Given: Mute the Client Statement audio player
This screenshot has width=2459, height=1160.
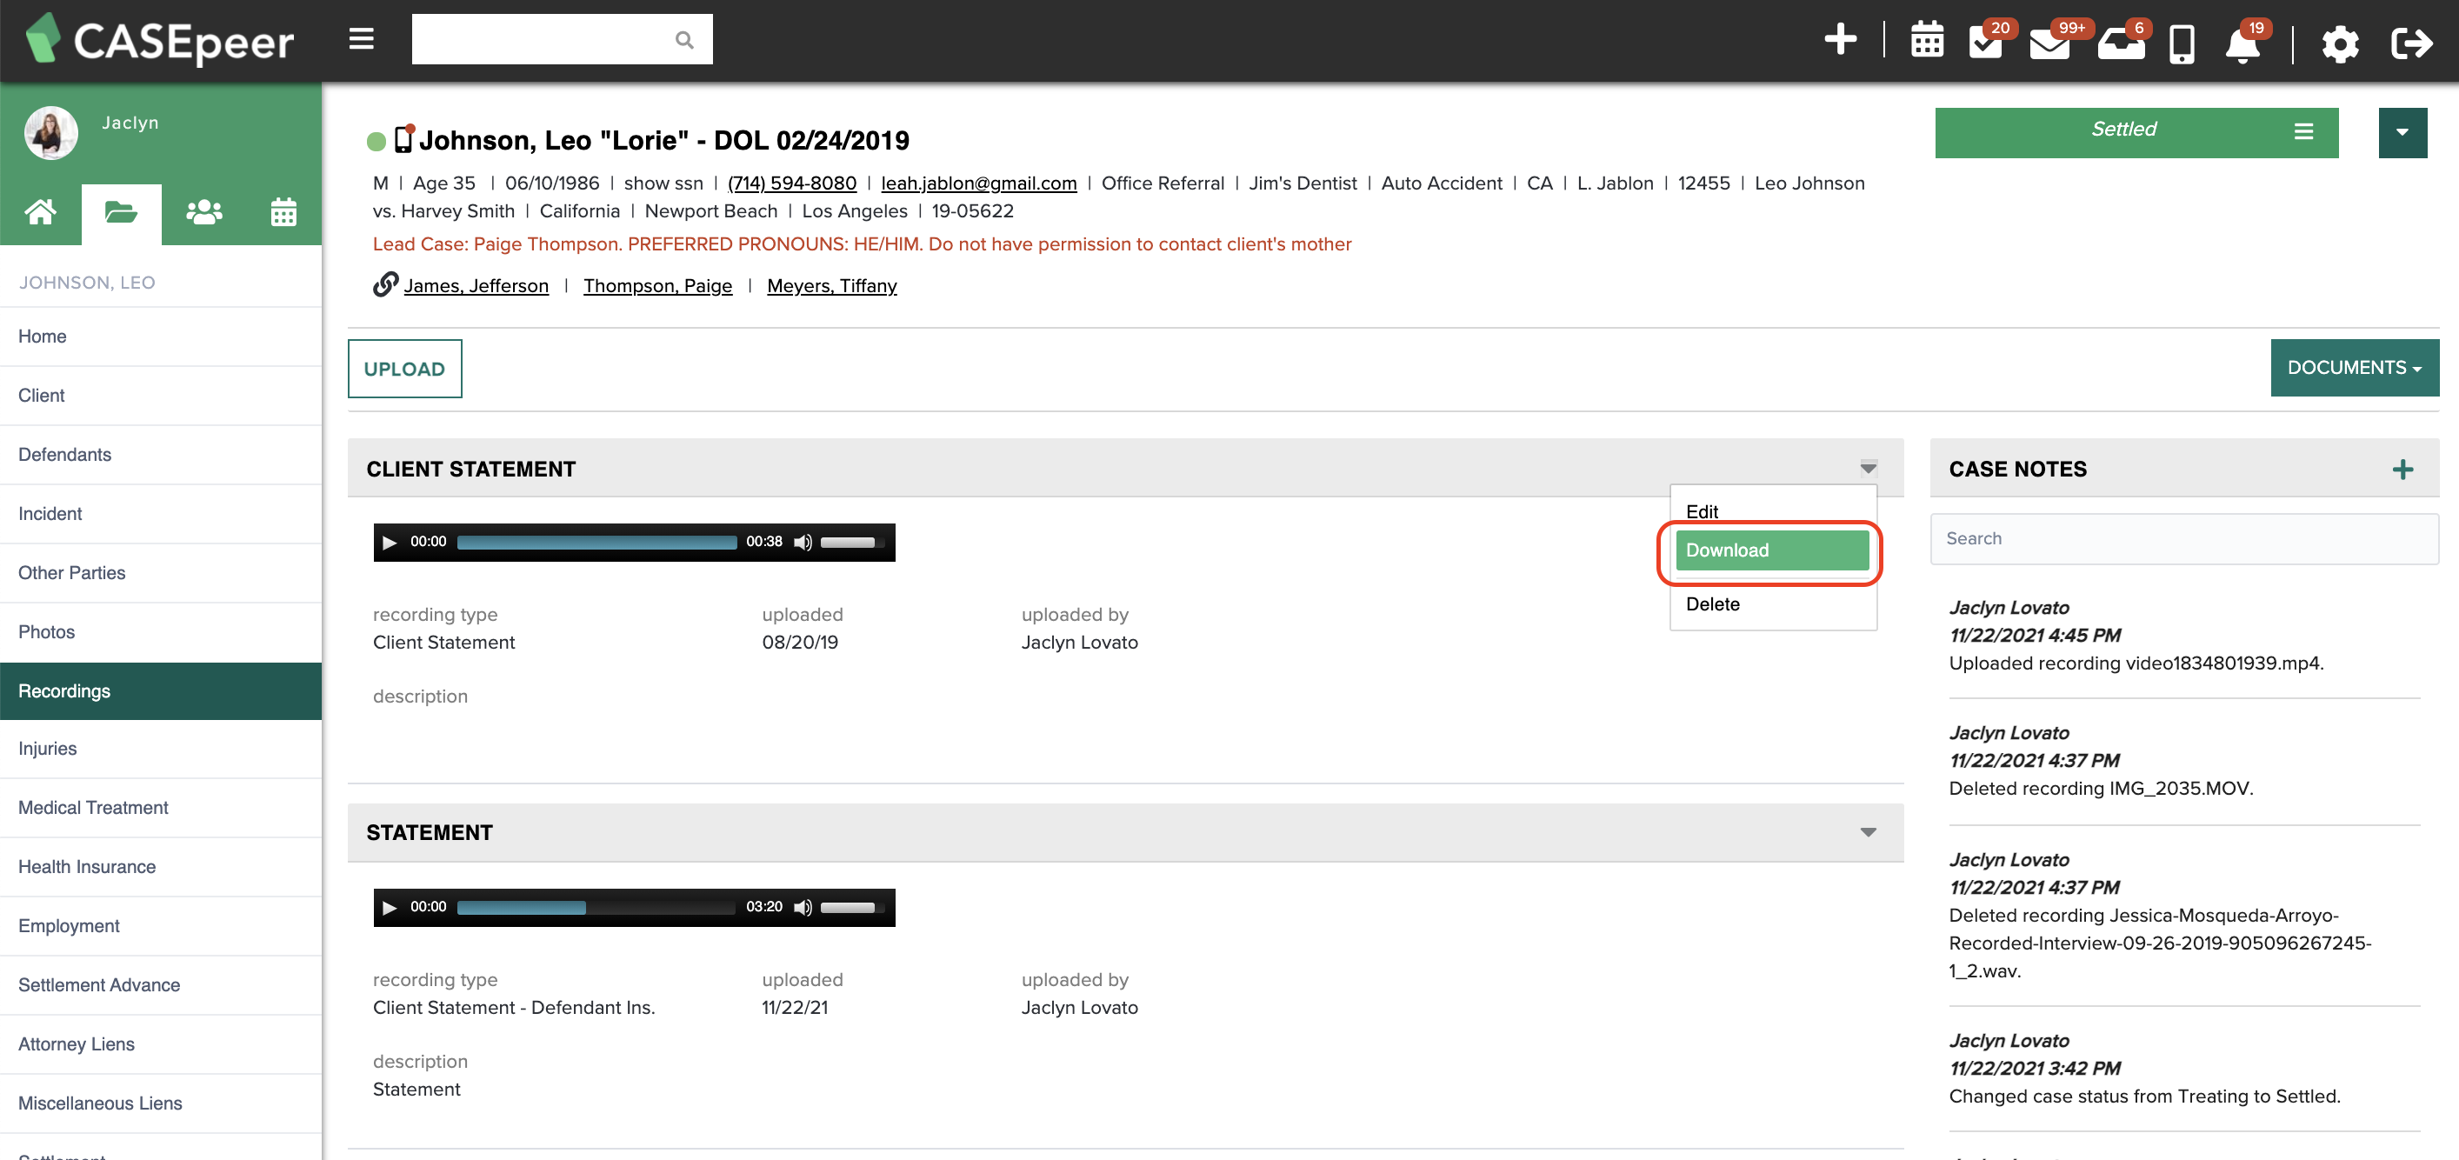Looking at the screenshot, I should pos(803,543).
